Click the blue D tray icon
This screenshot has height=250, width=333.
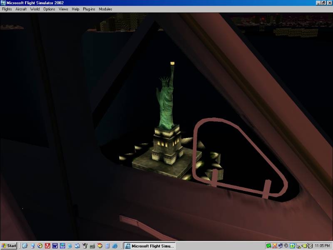[292, 246]
